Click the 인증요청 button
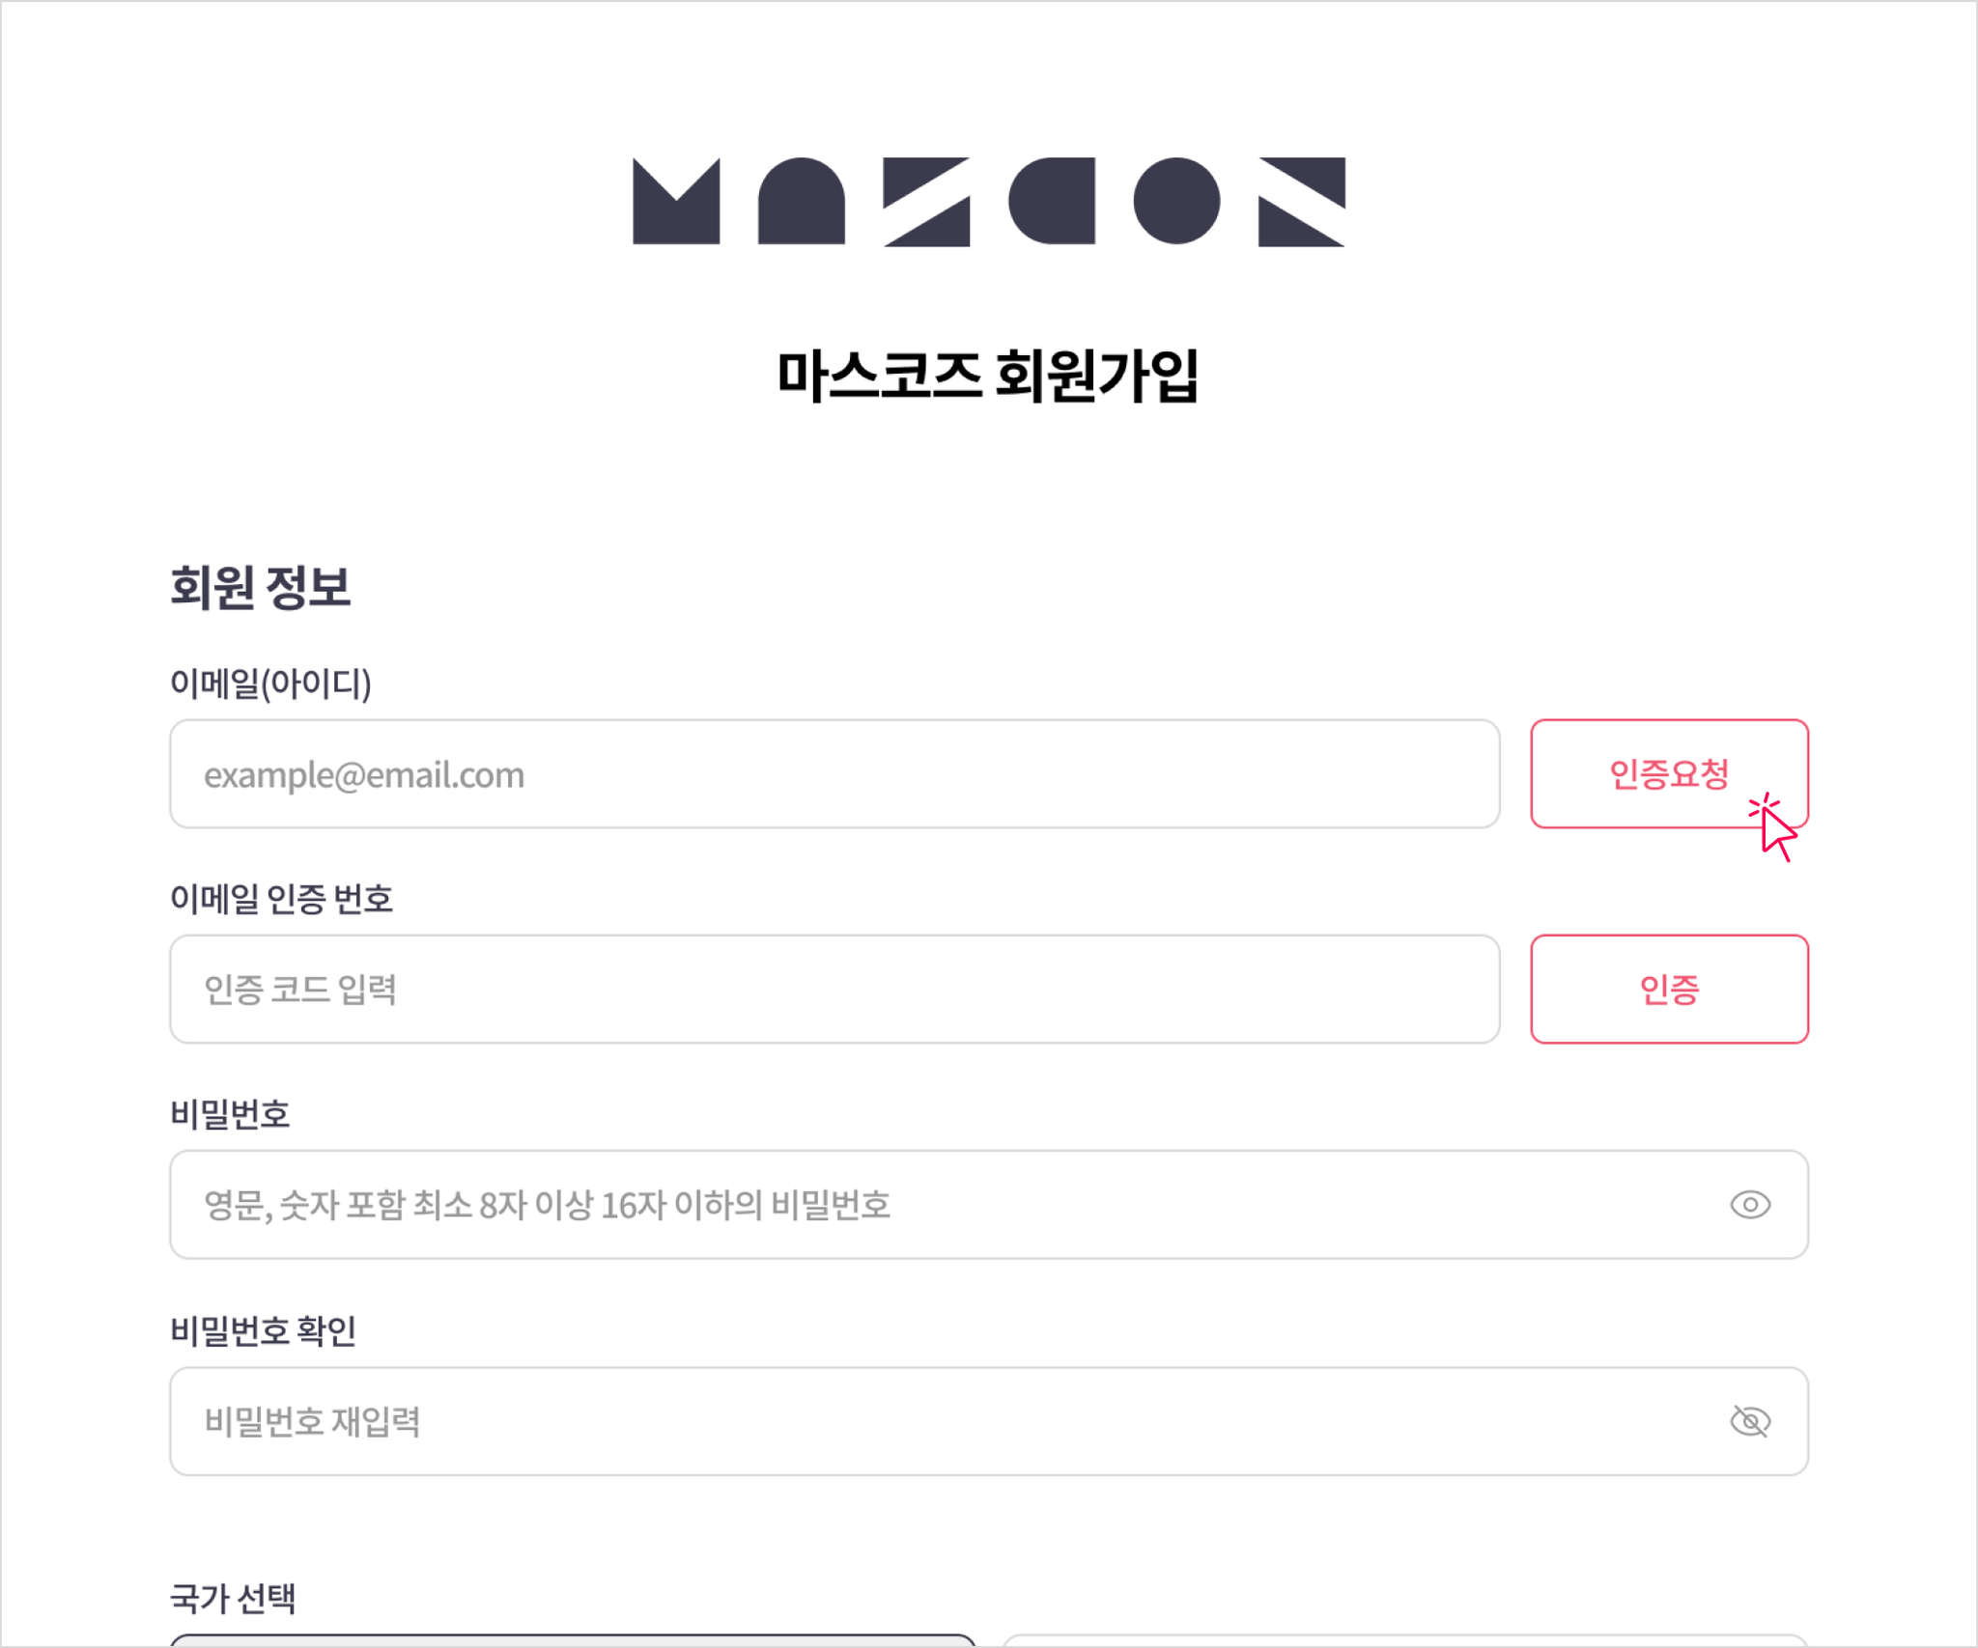The width and height of the screenshot is (1978, 1648). [1669, 773]
